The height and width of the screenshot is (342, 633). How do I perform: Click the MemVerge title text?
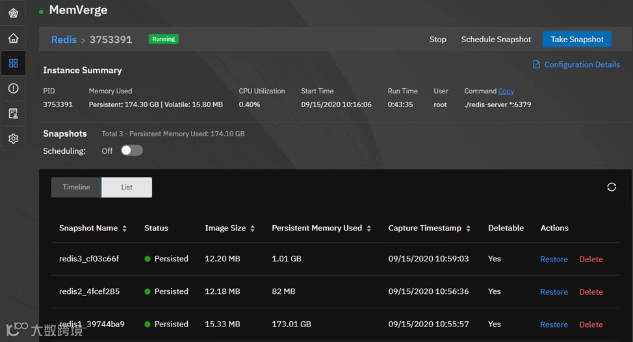(79, 10)
